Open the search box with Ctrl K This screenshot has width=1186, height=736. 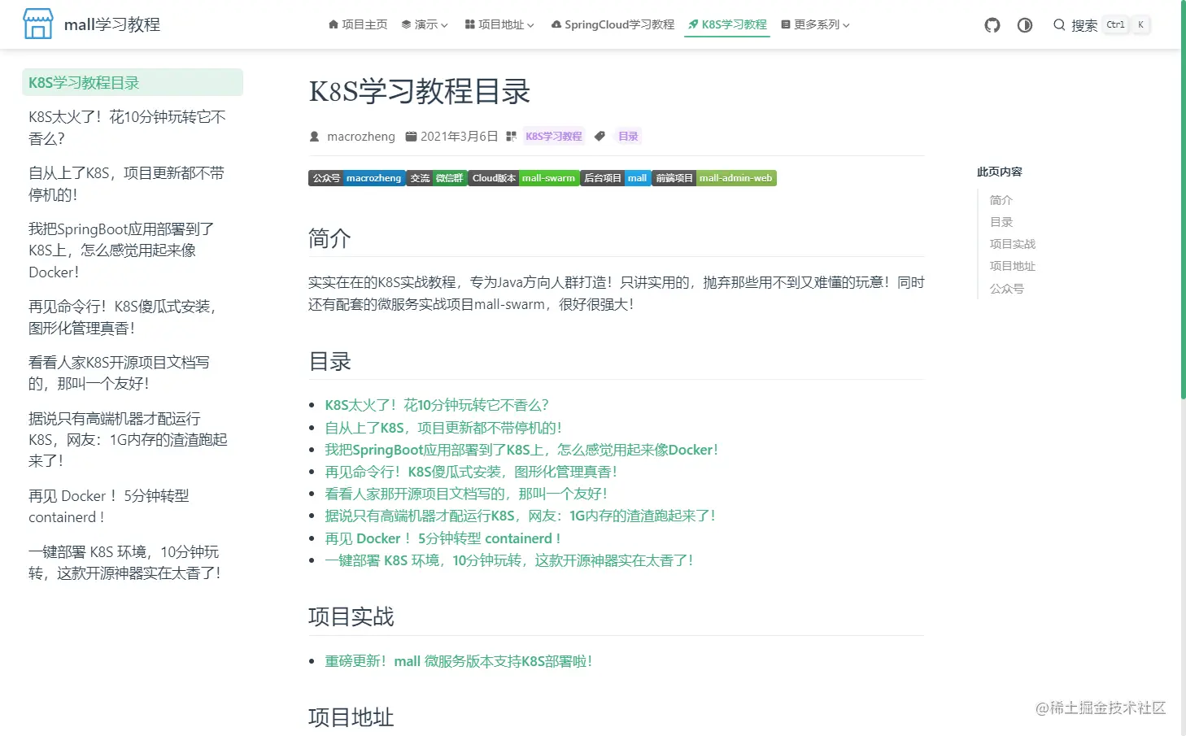click(1101, 25)
